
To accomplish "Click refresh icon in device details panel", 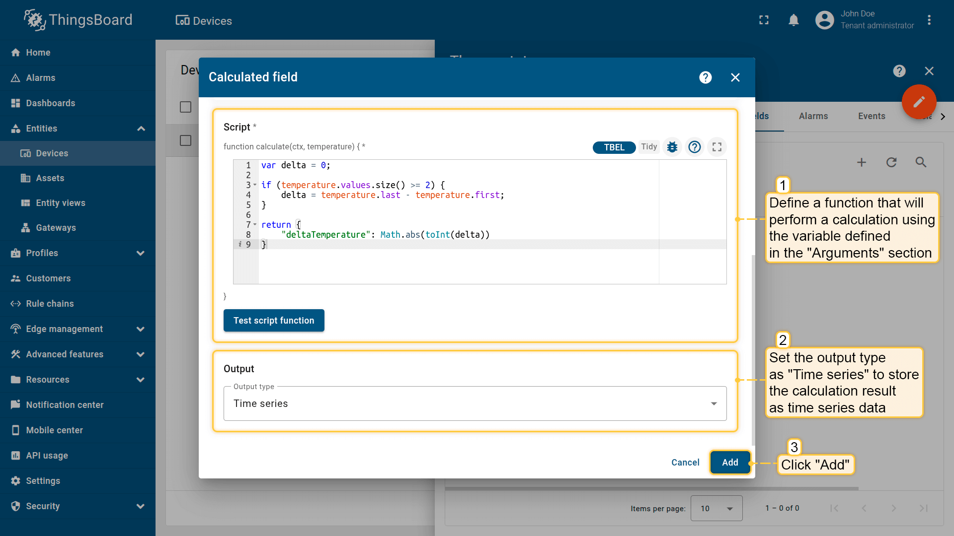I will tap(891, 162).
